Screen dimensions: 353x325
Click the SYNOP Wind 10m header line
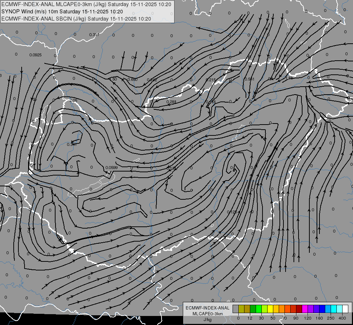click(62, 12)
